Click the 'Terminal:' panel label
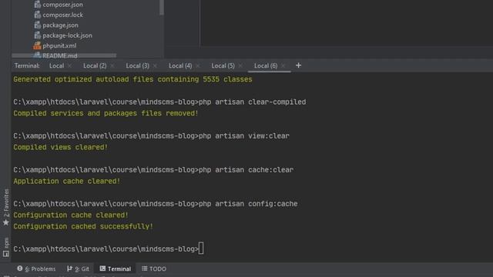The image size is (493, 277). tap(27, 65)
